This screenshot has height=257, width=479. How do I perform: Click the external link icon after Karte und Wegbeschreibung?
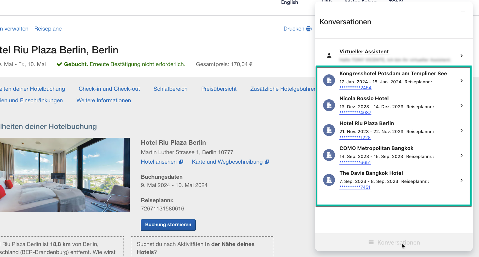point(267,162)
